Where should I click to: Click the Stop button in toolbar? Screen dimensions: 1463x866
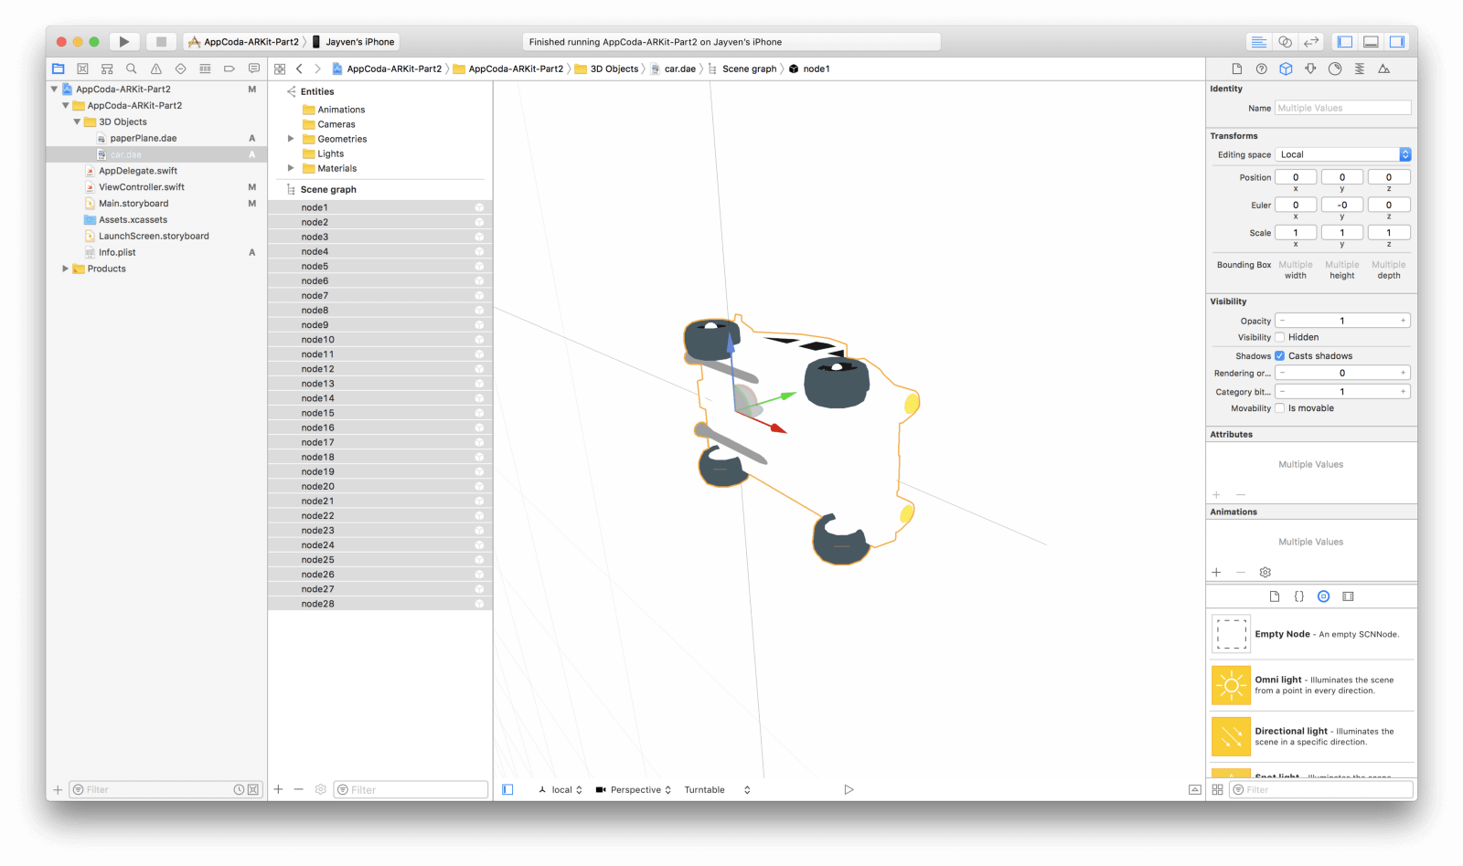[161, 42]
